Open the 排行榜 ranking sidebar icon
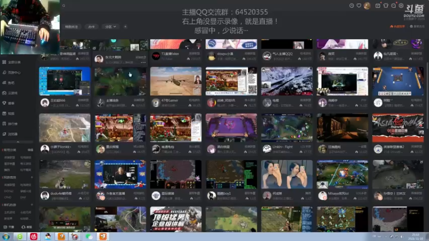Image resolution: width=429 pixels, height=241 pixels. [x=4, y=124]
